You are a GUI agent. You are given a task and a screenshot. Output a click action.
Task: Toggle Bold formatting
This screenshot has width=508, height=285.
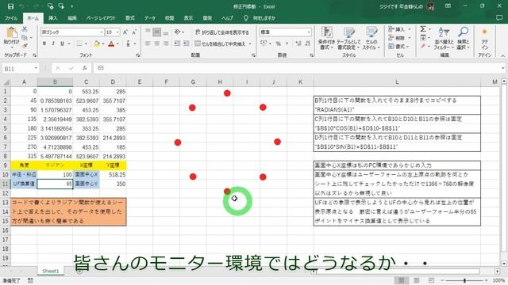click(44, 44)
